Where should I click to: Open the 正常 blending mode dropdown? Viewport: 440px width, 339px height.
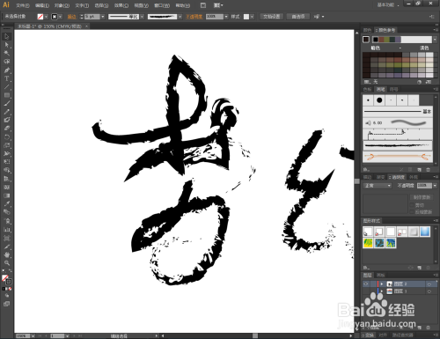tap(378, 186)
